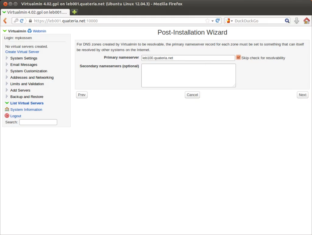
Task: Click the padlock security icon
Action: (30, 21)
